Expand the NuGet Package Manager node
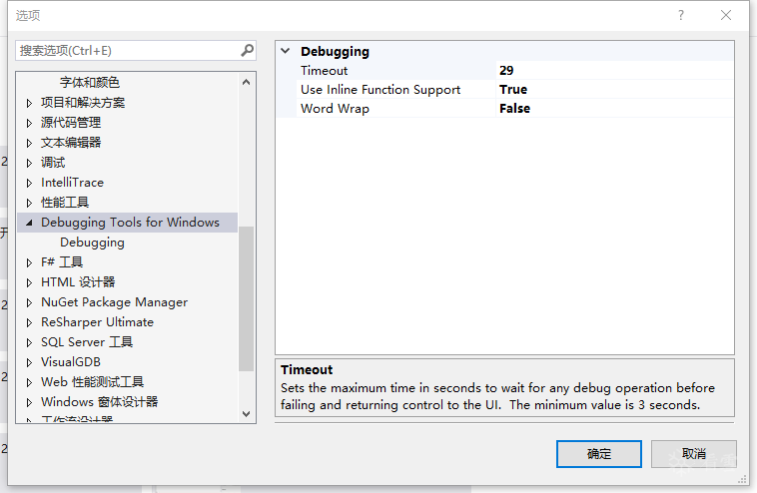 tap(29, 302)
